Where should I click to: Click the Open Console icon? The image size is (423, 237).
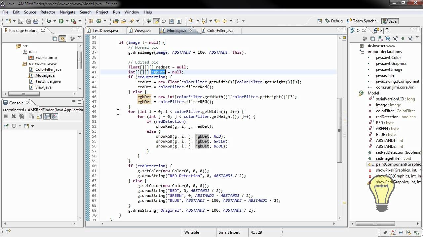pos(26,126)
